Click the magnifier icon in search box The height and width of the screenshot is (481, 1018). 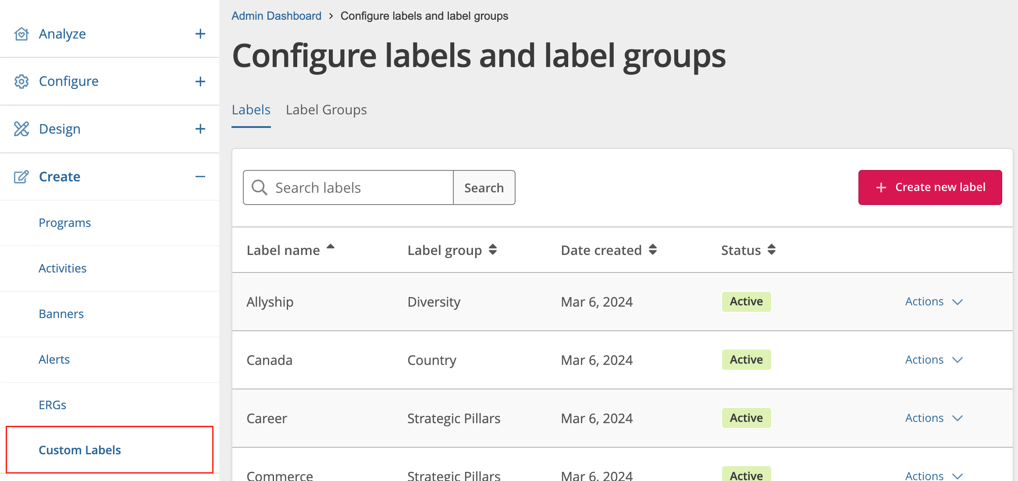[260, 187]
